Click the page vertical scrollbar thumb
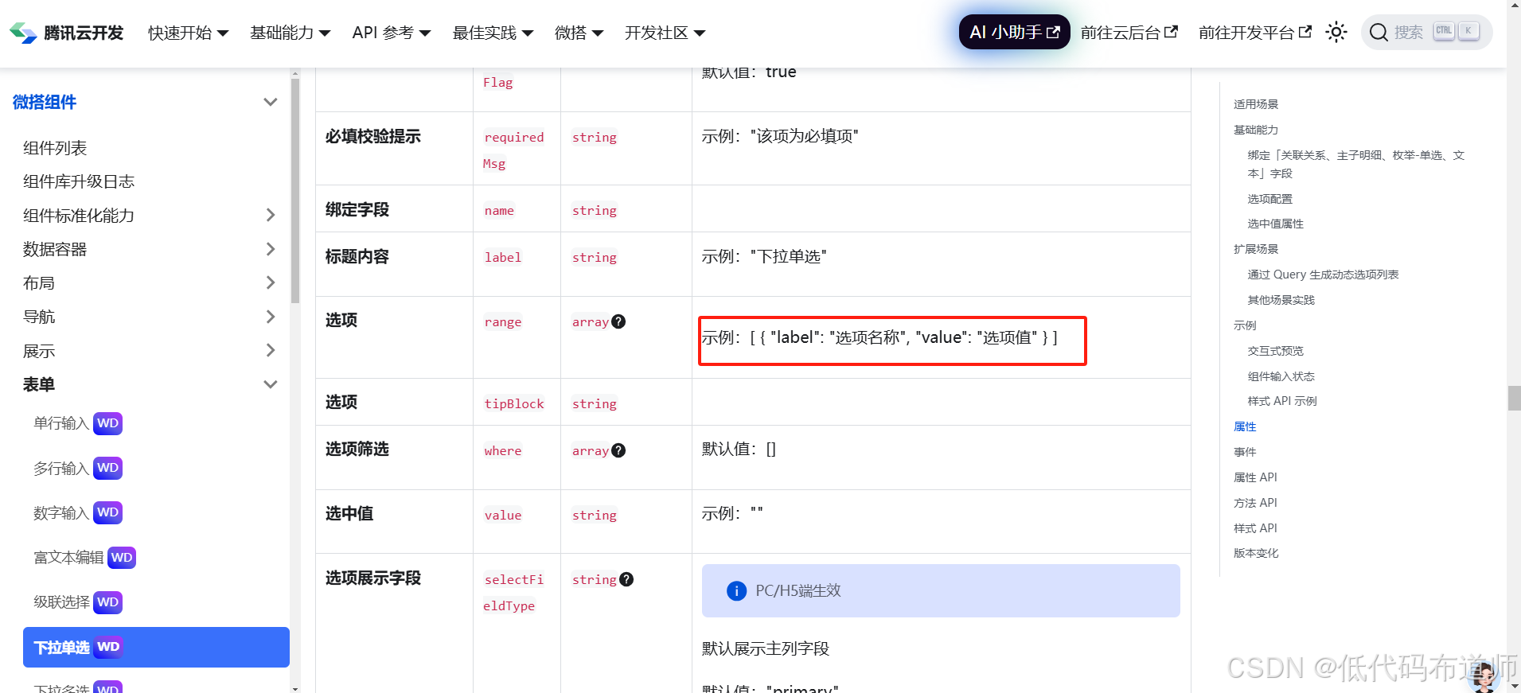This screenshot has width=1521, height=693. (1514, 398)
